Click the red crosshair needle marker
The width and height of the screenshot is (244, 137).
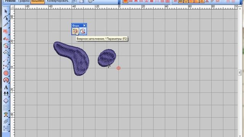pos(119,68)
